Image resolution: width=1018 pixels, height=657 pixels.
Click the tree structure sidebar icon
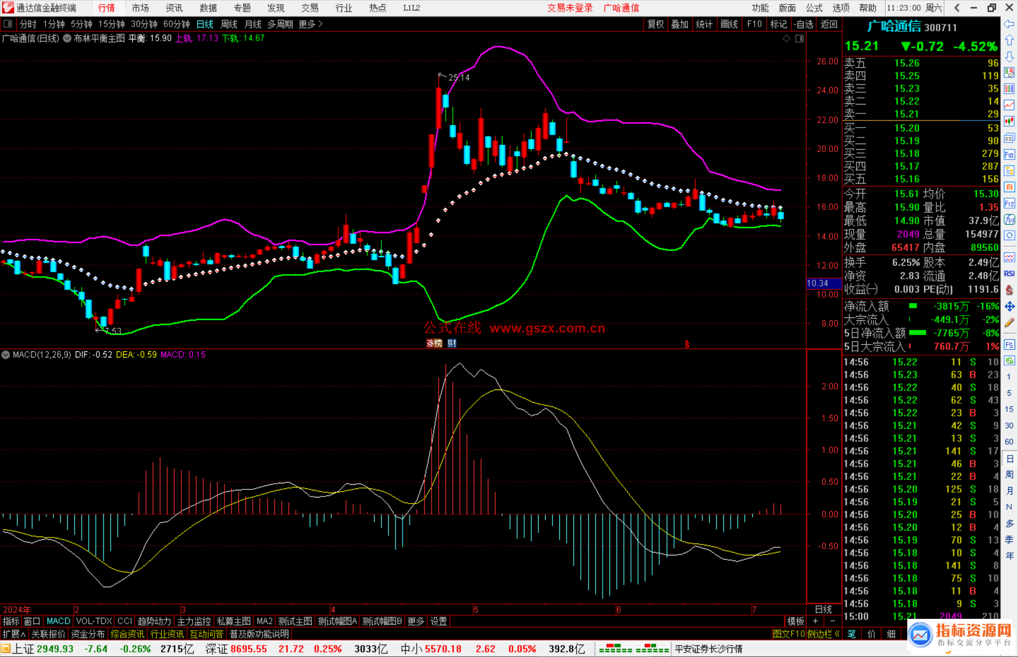1009,170
